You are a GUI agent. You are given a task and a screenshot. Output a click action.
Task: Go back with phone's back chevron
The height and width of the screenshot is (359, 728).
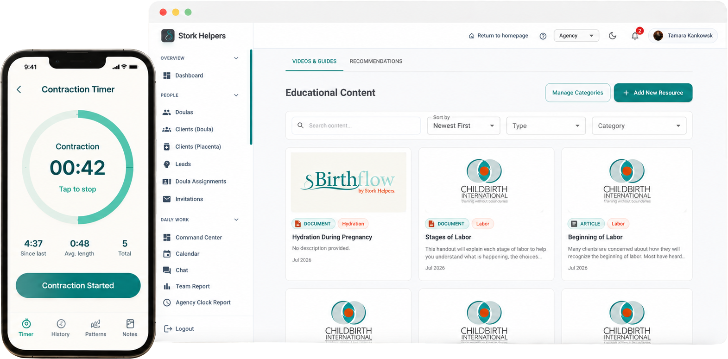19,89
